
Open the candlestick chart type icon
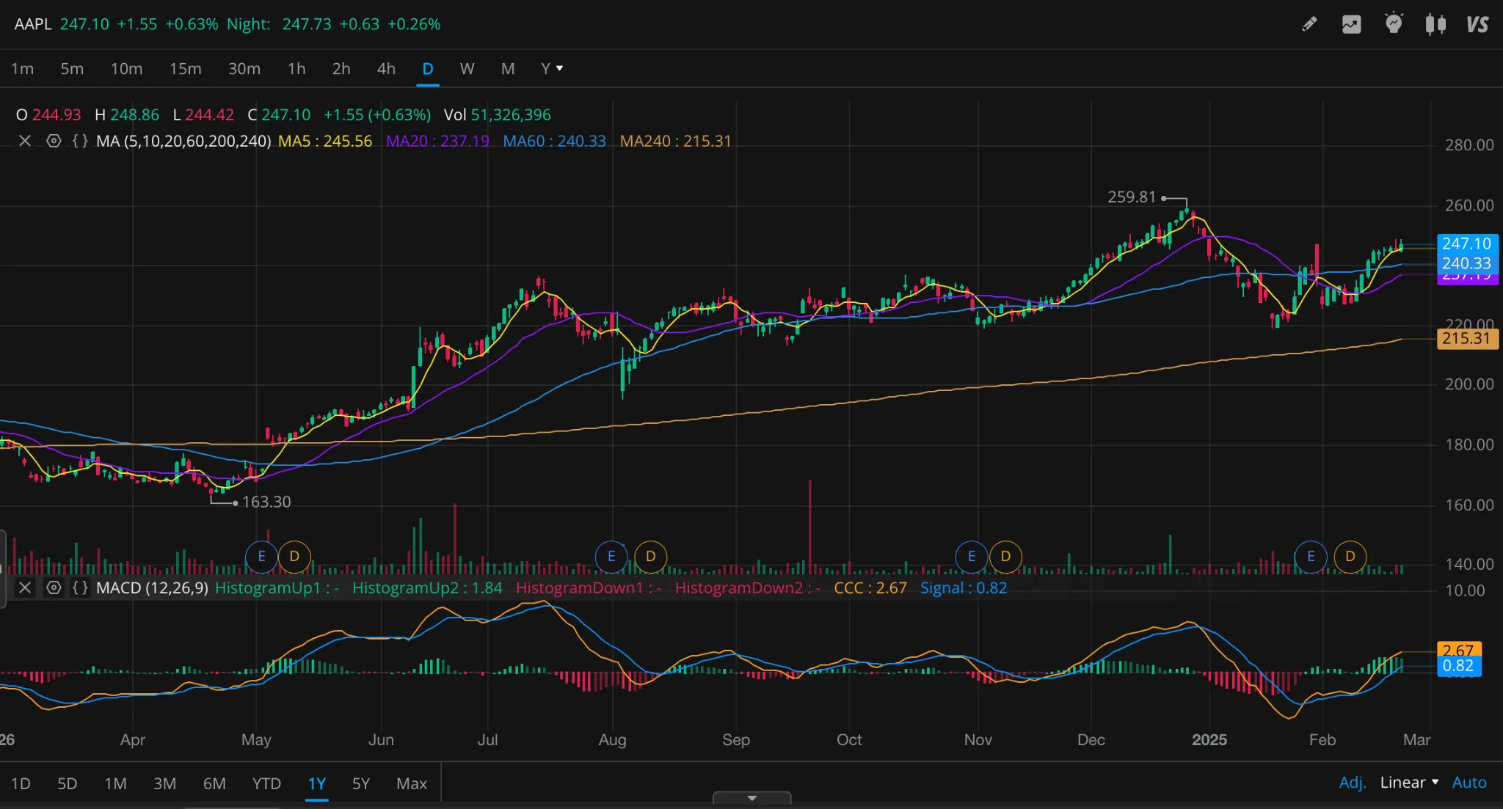click(x=1435, y=24)
